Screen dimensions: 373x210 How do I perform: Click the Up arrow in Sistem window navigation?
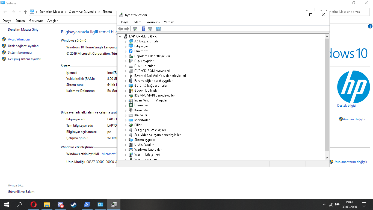click(x=25, y=12)
